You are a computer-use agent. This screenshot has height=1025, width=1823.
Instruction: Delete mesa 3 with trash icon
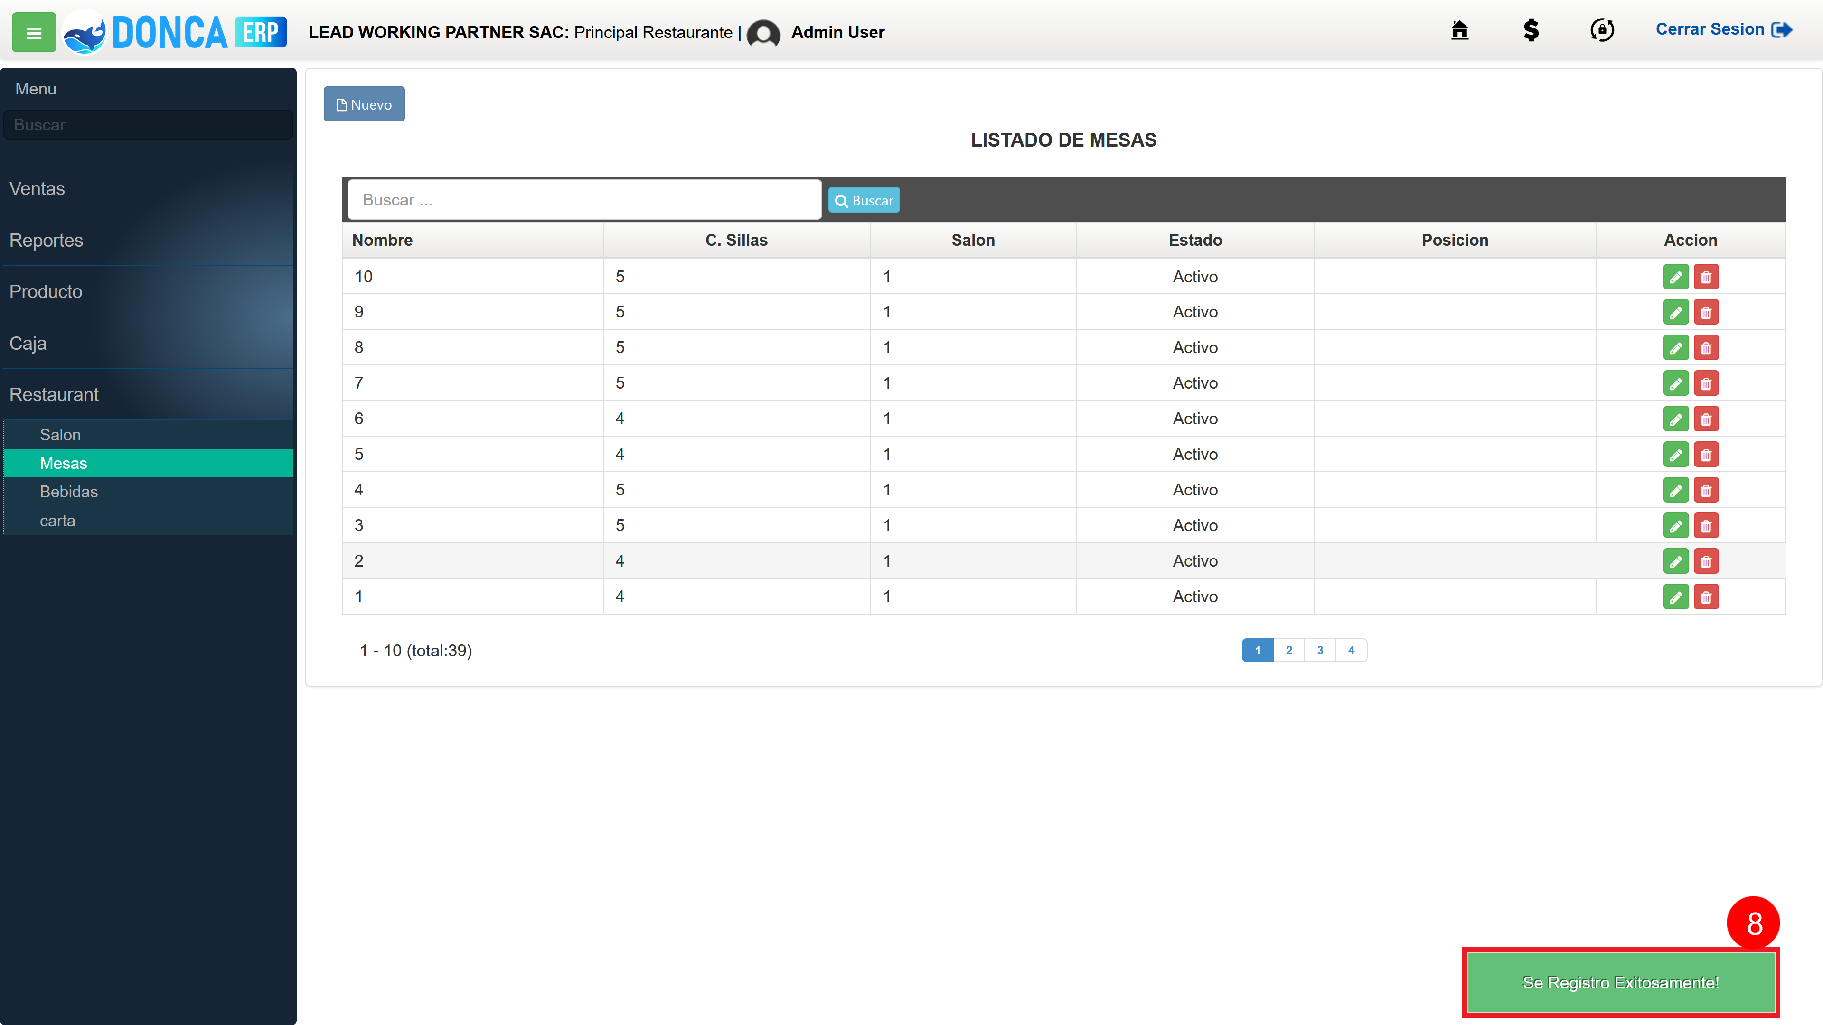[x=1706, y=526]
